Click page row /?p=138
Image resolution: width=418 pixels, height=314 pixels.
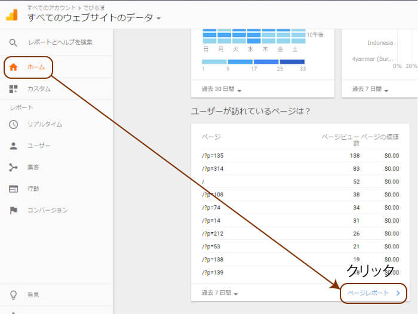(300, 260)
